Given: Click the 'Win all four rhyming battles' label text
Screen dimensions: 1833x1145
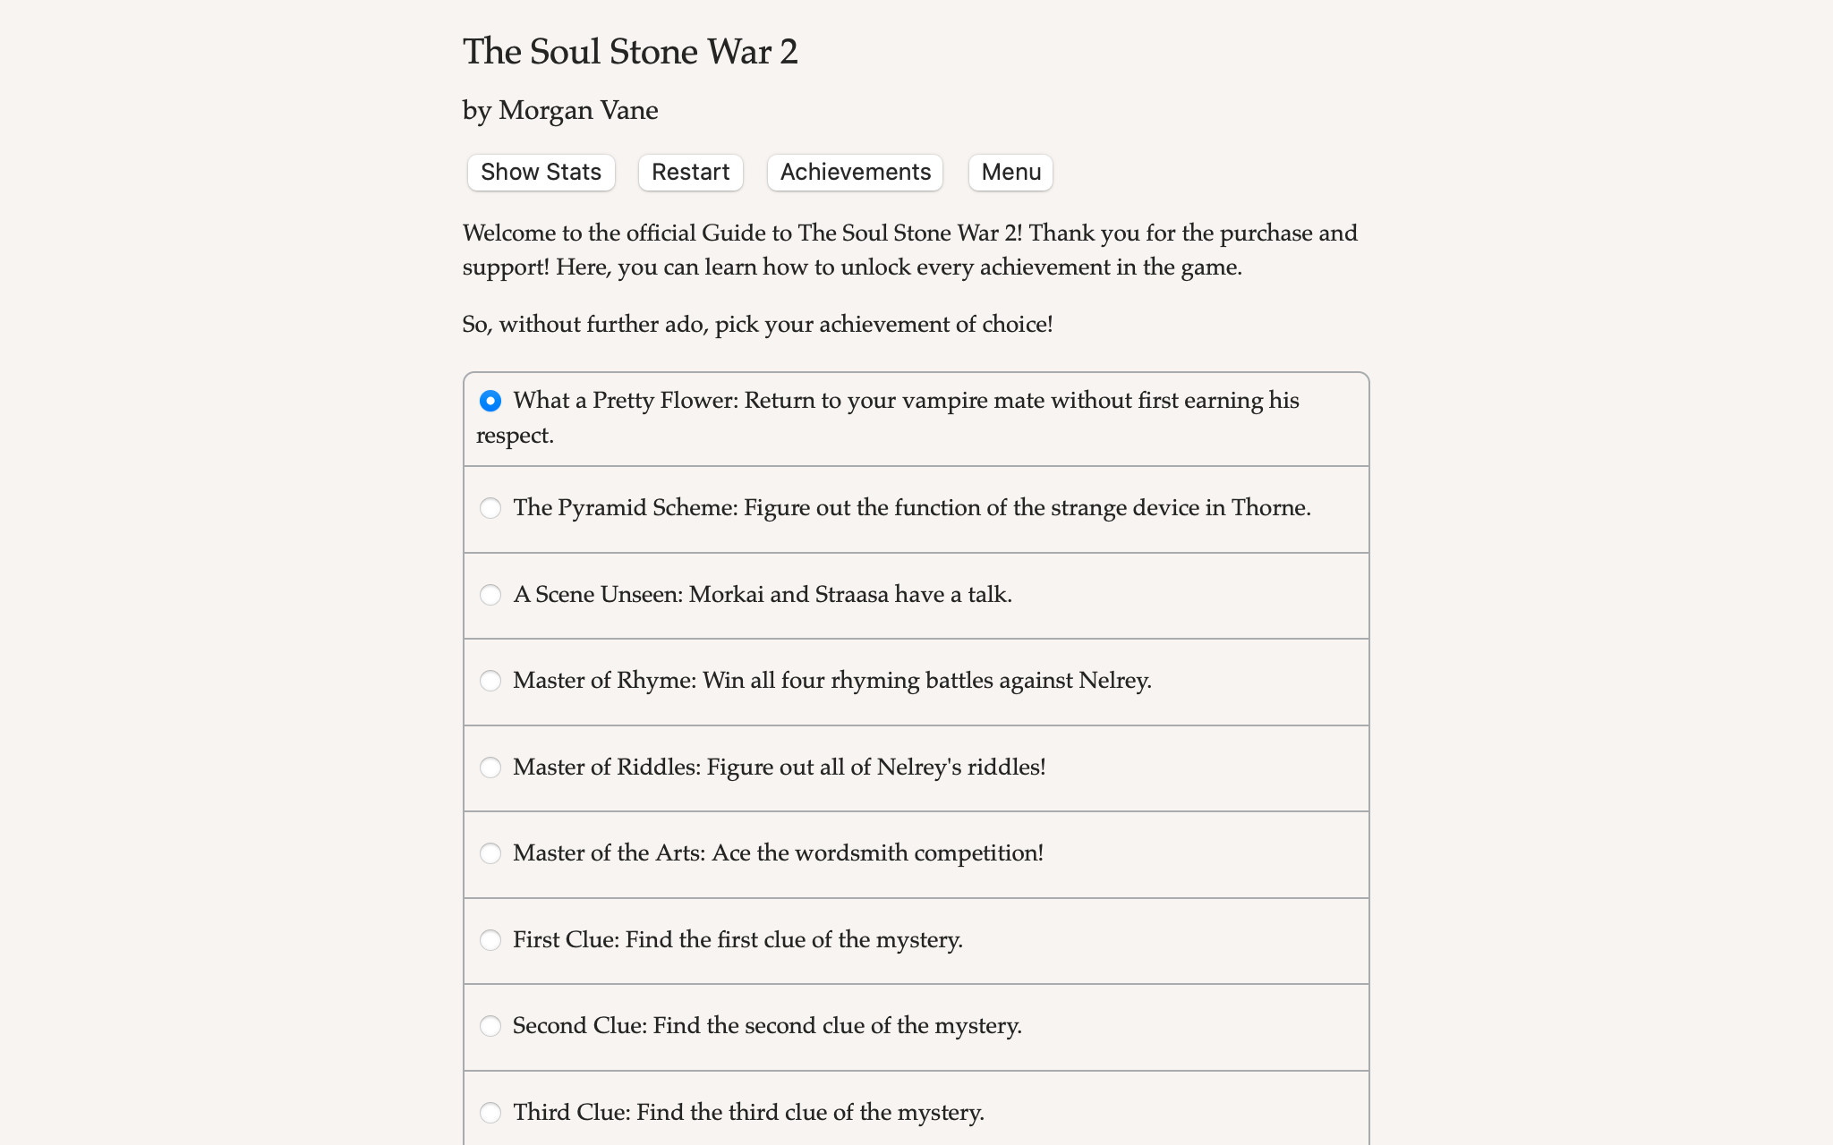Looking at the screenshot, I should click(x=926, y=681).
